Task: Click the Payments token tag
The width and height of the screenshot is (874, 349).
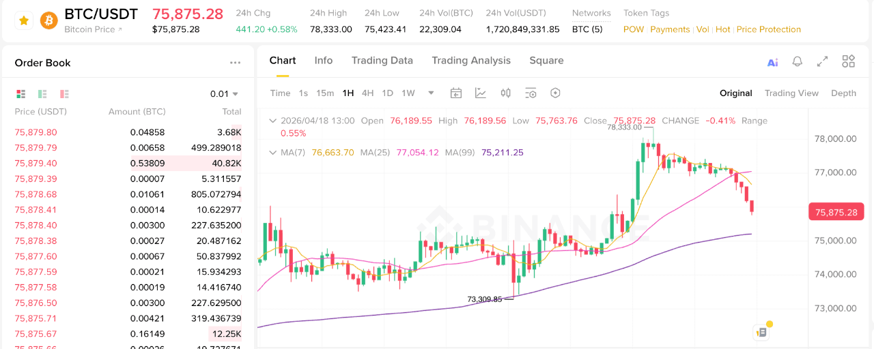Action: [670, 29]
